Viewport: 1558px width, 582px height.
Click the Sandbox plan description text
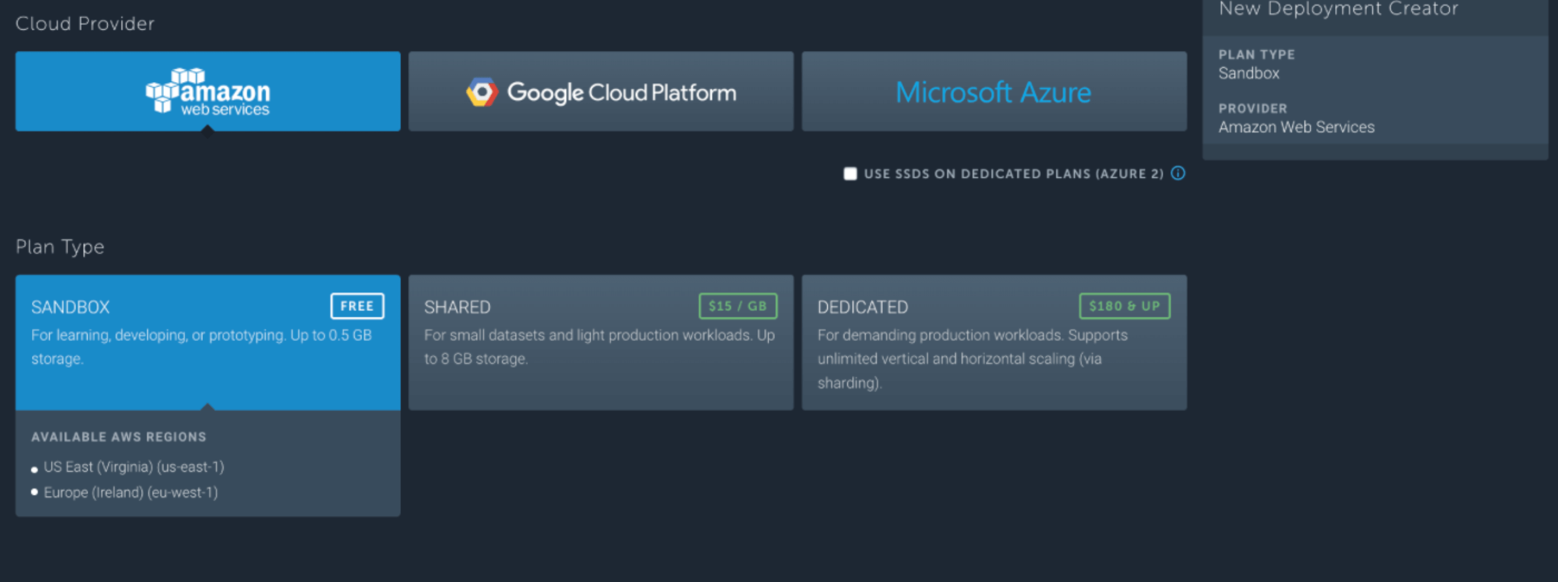[201, 347]
